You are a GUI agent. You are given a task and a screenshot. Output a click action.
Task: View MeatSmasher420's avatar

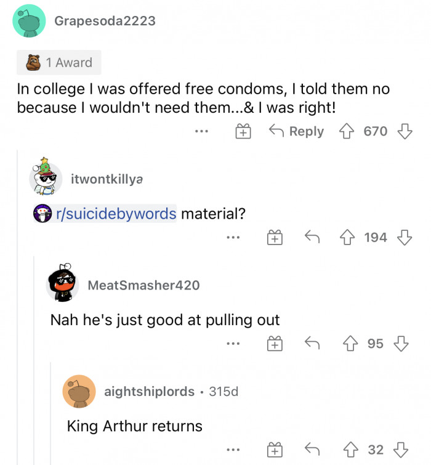pos(63,285)
